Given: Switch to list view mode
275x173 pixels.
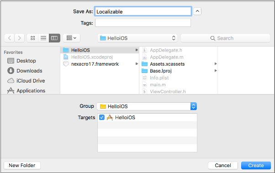Looking at the screenshot, I should click(43, 38).
